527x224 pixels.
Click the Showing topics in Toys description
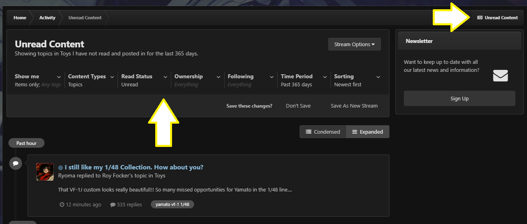coord(106,53)
